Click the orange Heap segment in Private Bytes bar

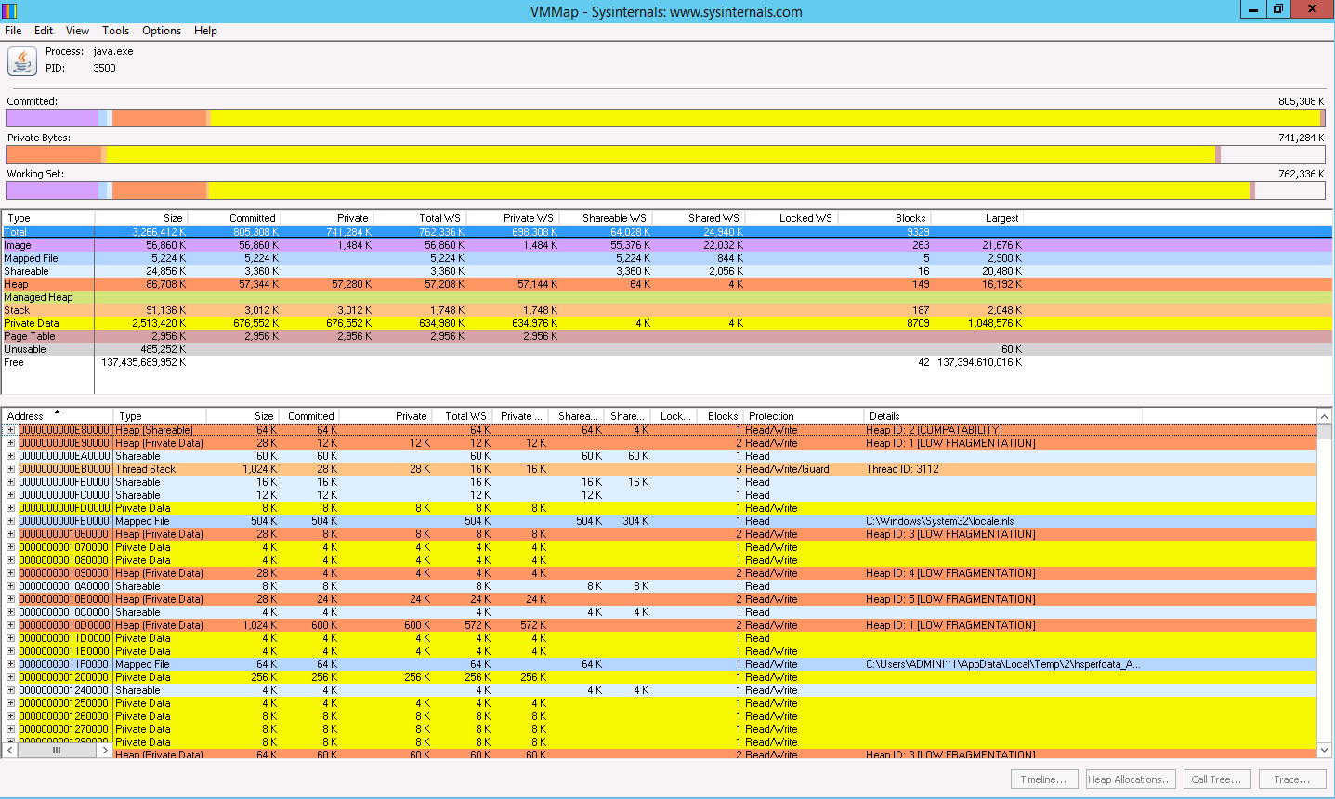(x=54, y=154)
